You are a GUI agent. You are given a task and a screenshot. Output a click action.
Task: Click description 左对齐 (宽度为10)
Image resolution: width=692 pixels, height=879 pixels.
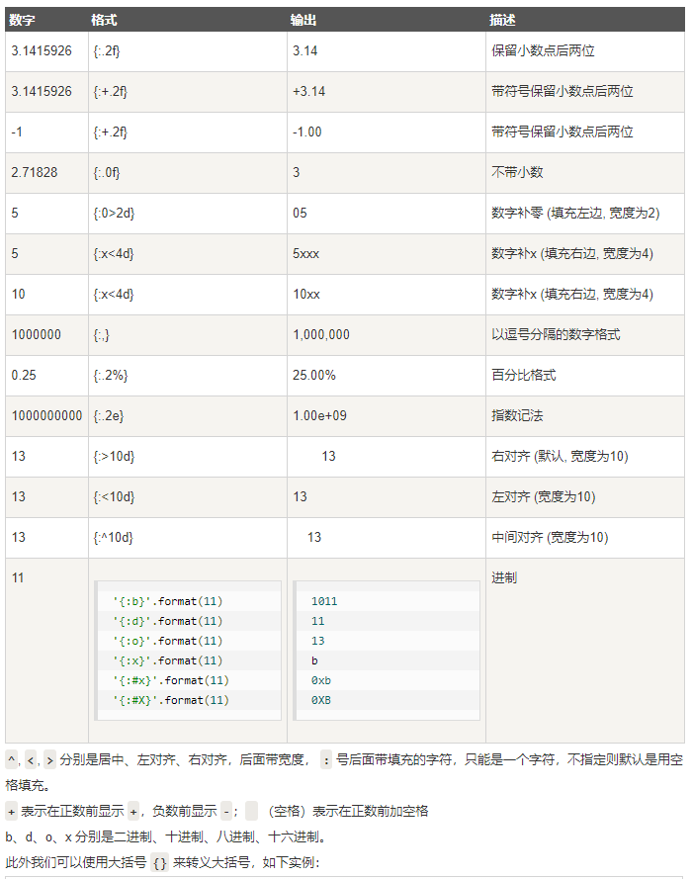pyautogui.click(x=544, y=496)
